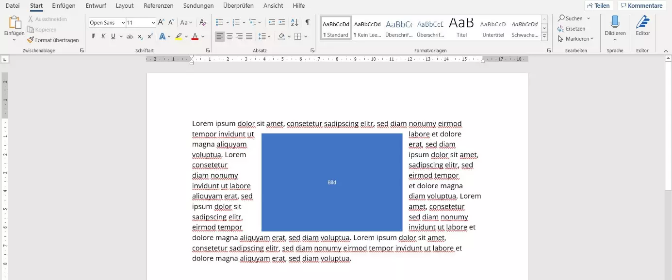Sort text using the A-Z sort icon
This screenshot has width=672, height=280.
[295, 23]
